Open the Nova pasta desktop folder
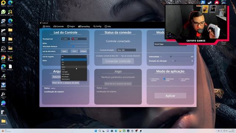236x133 pixels. (x=10, y=49)
